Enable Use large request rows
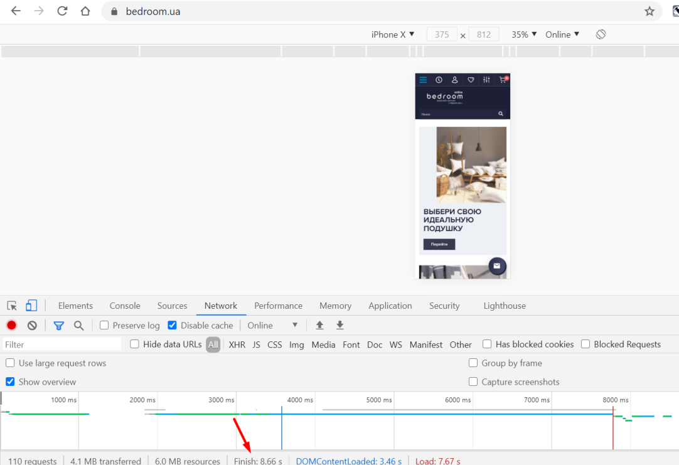This screenshot has height=465, width=679. 10,363
